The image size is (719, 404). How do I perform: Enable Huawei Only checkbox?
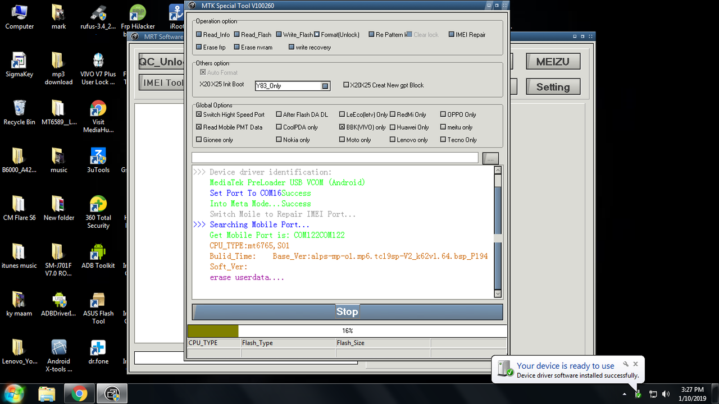coord(409,127)
